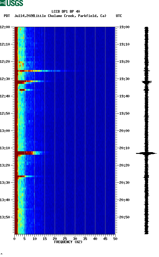Click the 13:10 PDT time label

pos(5,148)
